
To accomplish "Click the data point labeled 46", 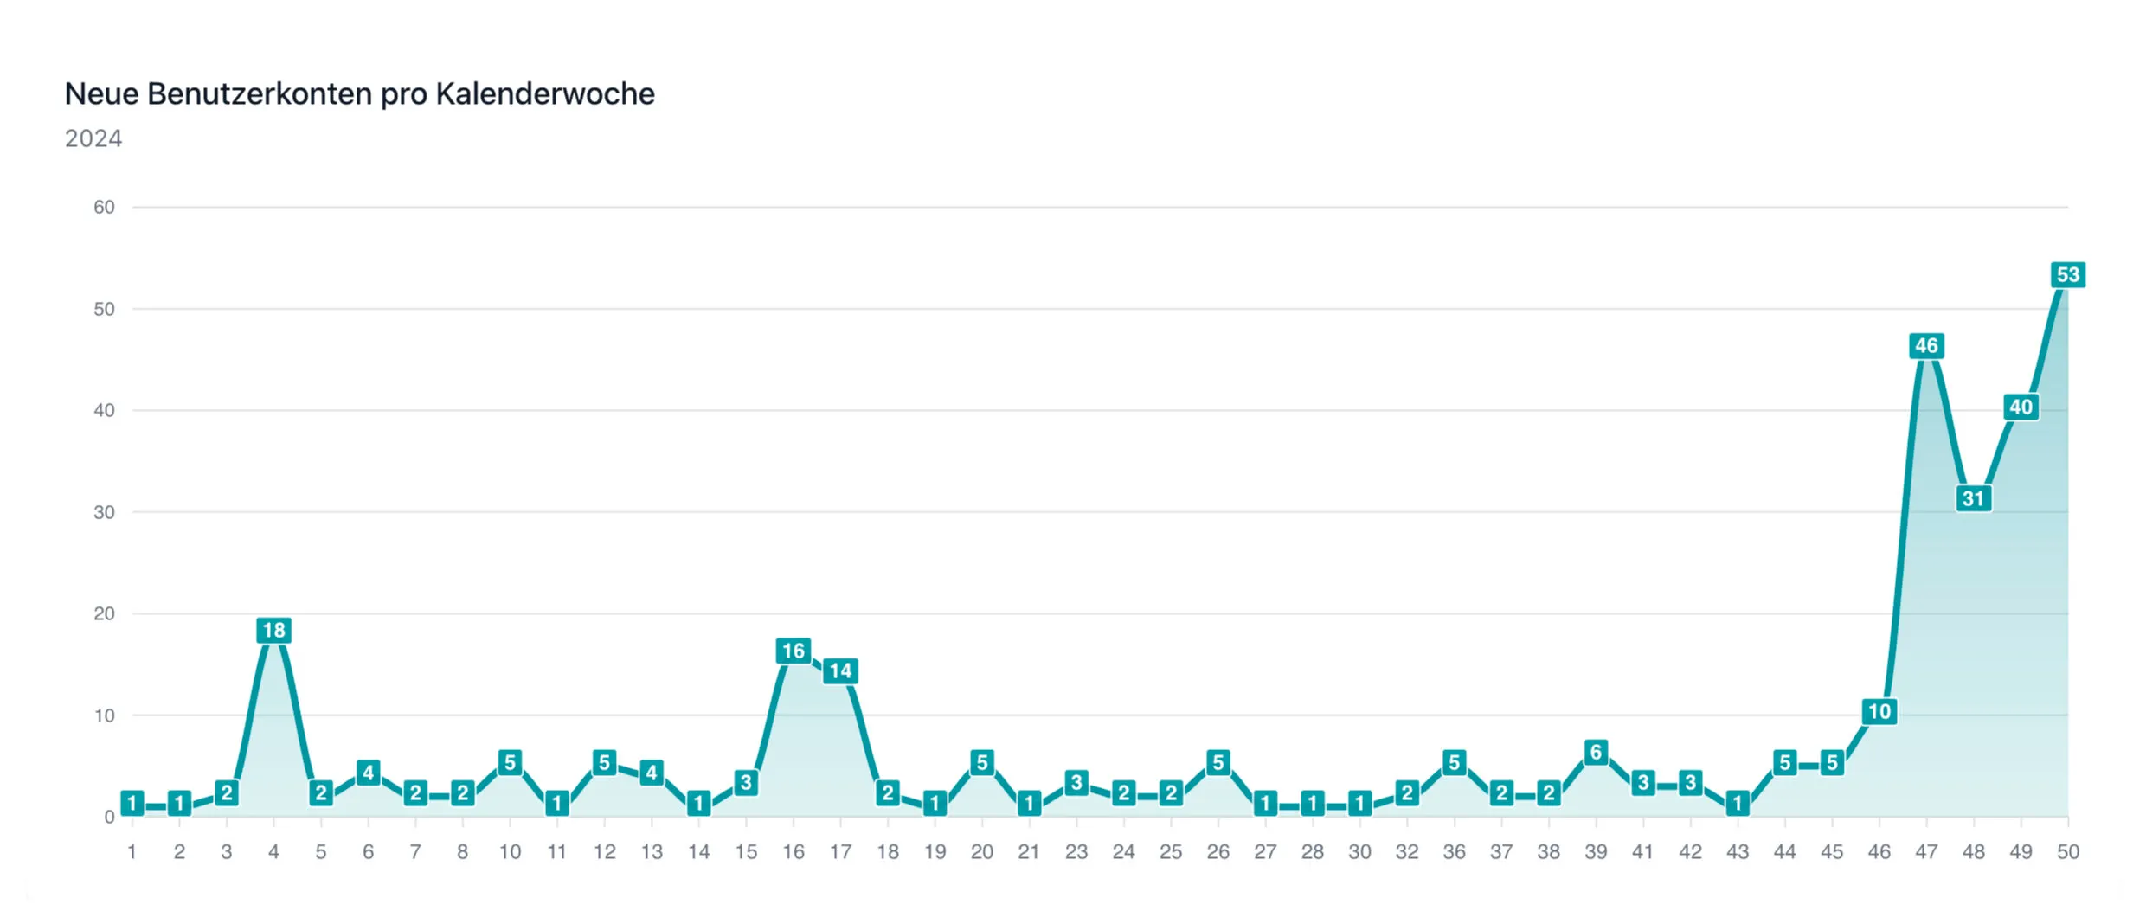I will (1926, 346).
